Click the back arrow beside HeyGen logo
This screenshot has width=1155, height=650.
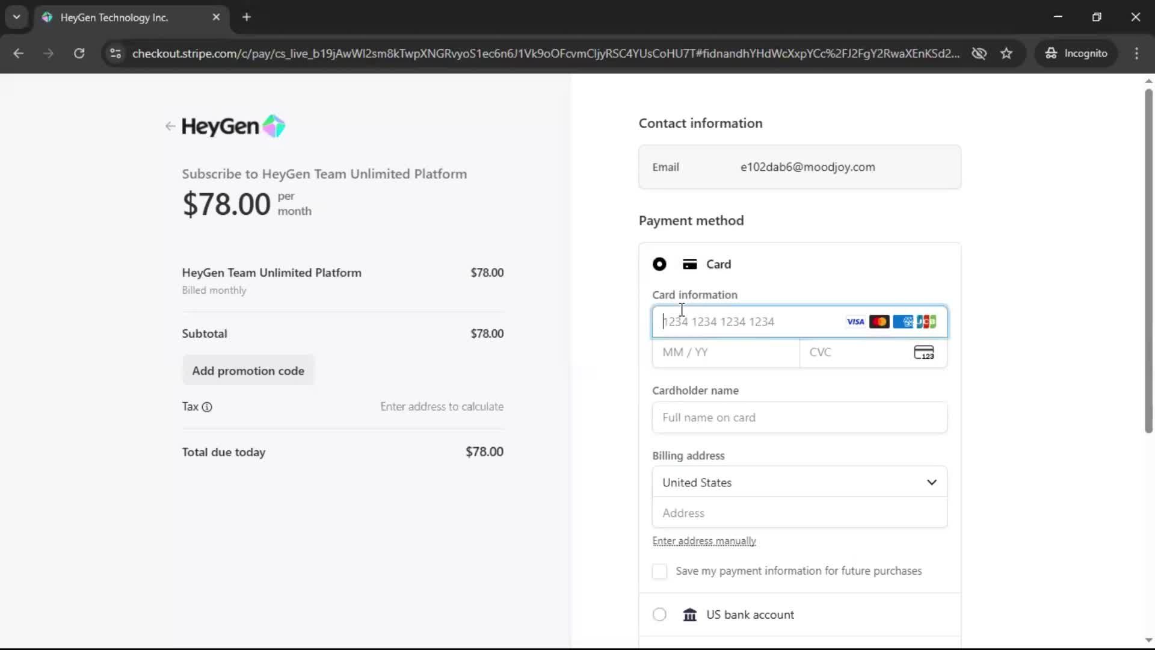pos(170,126)
